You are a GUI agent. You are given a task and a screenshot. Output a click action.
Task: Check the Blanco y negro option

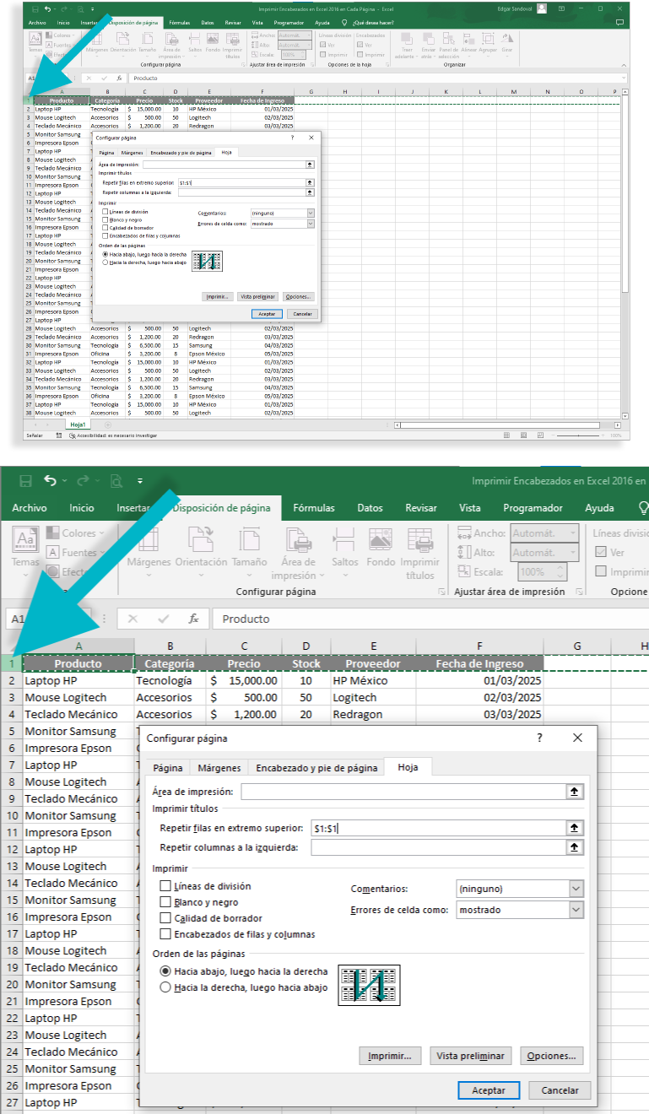click(166, 902)
